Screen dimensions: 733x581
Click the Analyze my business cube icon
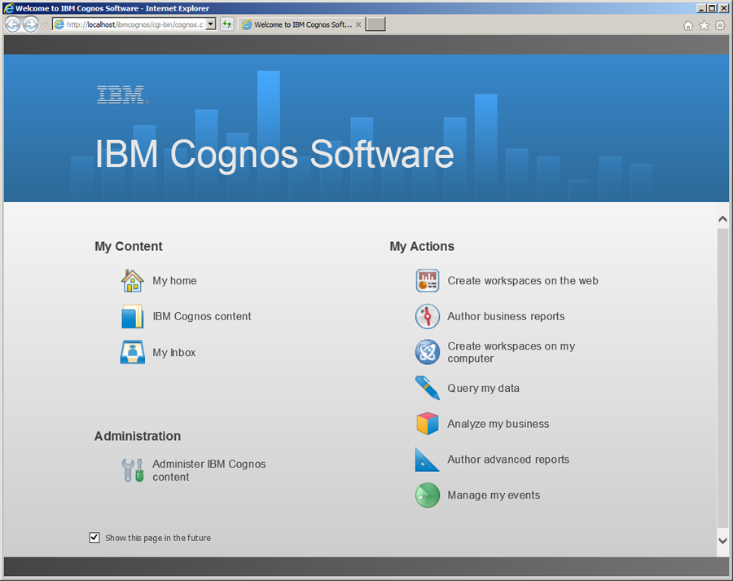point(428,424)
